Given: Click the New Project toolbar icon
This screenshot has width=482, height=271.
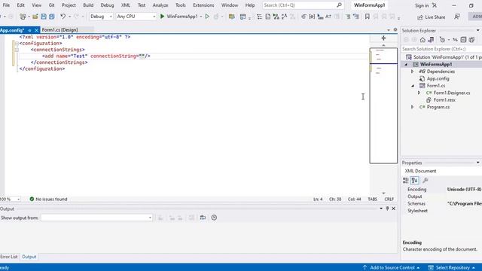Looking at the screenshot, I should click(x=23, y=17).
